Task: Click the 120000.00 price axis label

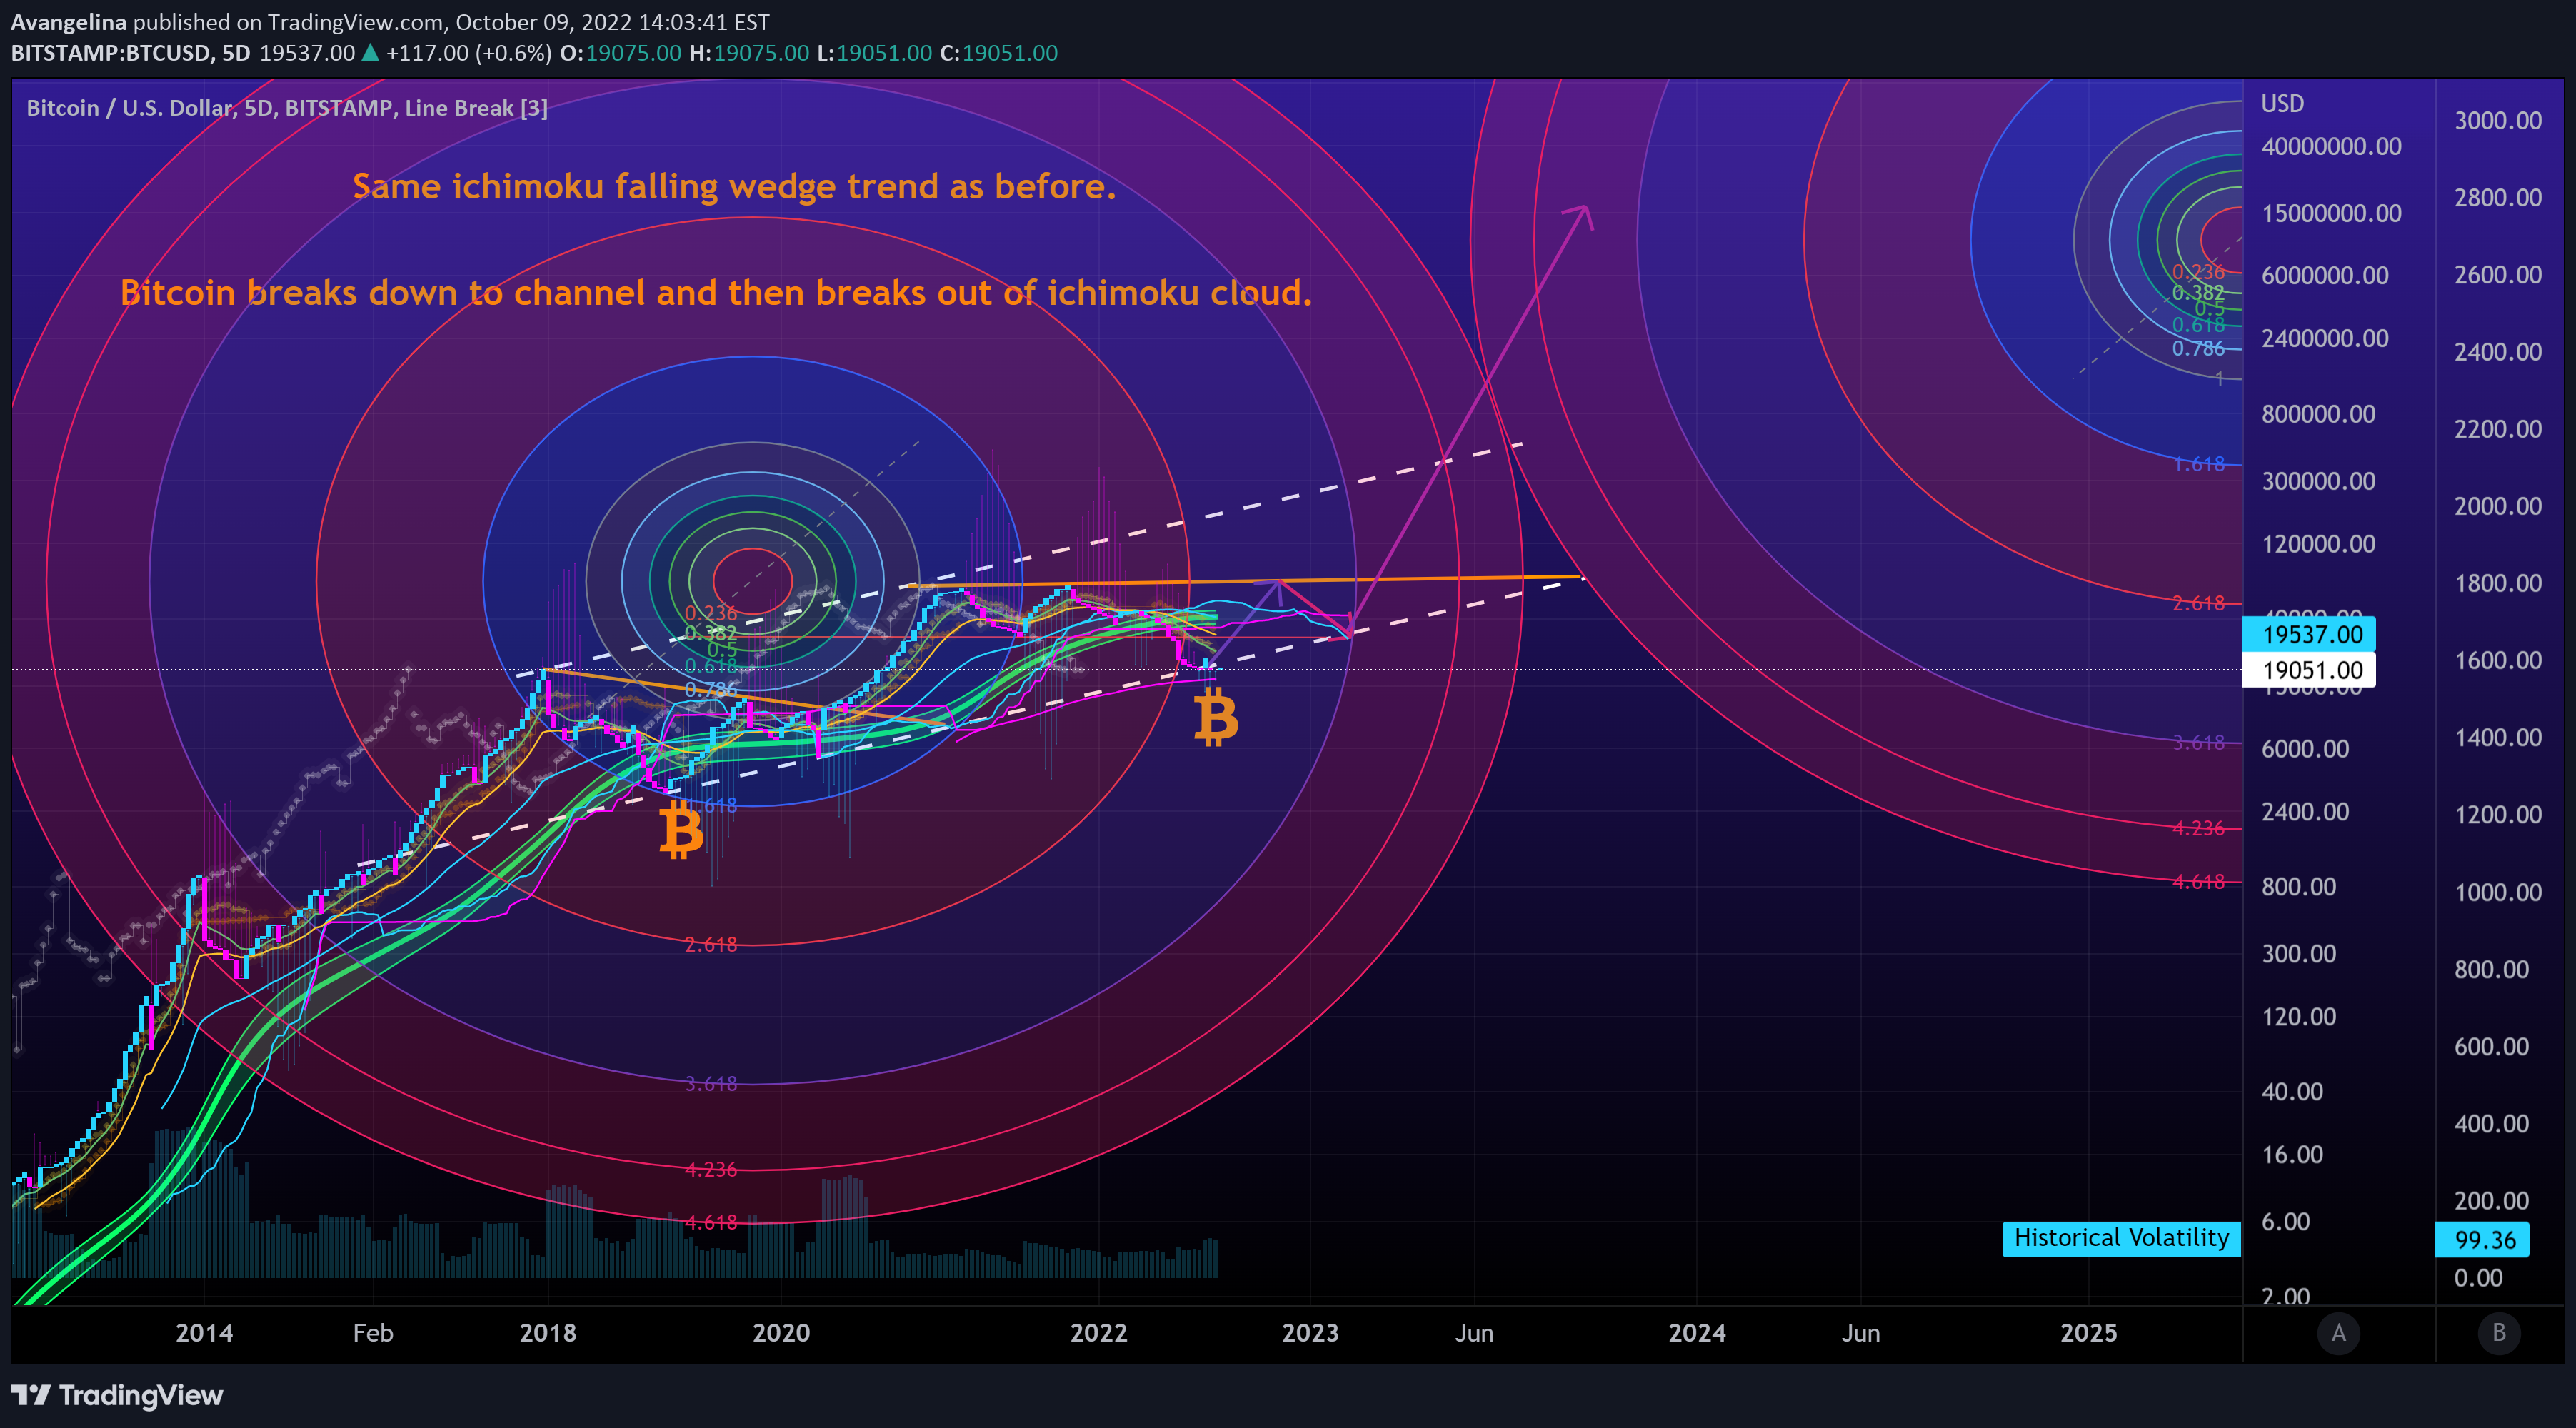Action: point(2318,544)
